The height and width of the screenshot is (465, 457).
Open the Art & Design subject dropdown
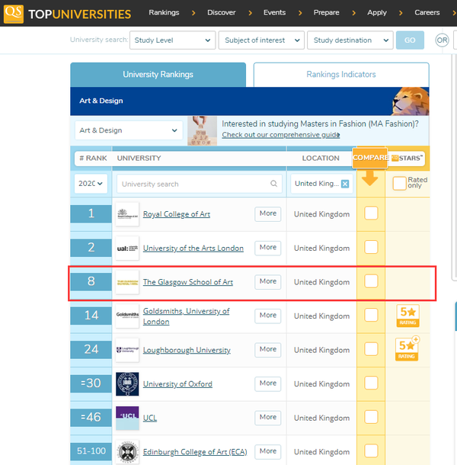(x=129, y=130)
